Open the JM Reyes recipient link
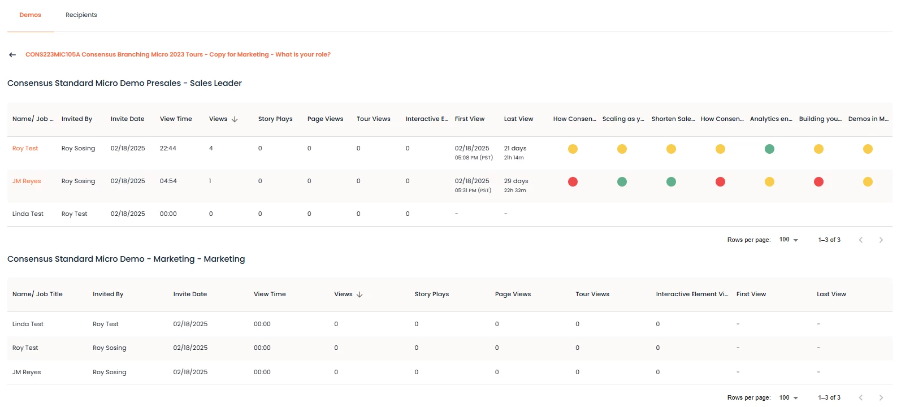Viewport: 914px width, 407px height. 27,181
